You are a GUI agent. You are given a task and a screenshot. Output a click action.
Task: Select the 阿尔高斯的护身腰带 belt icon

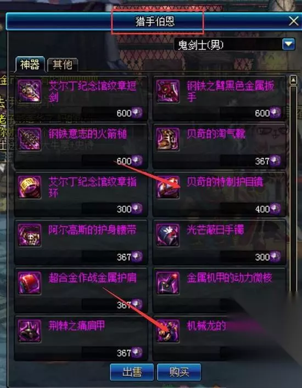click(30, 235)
